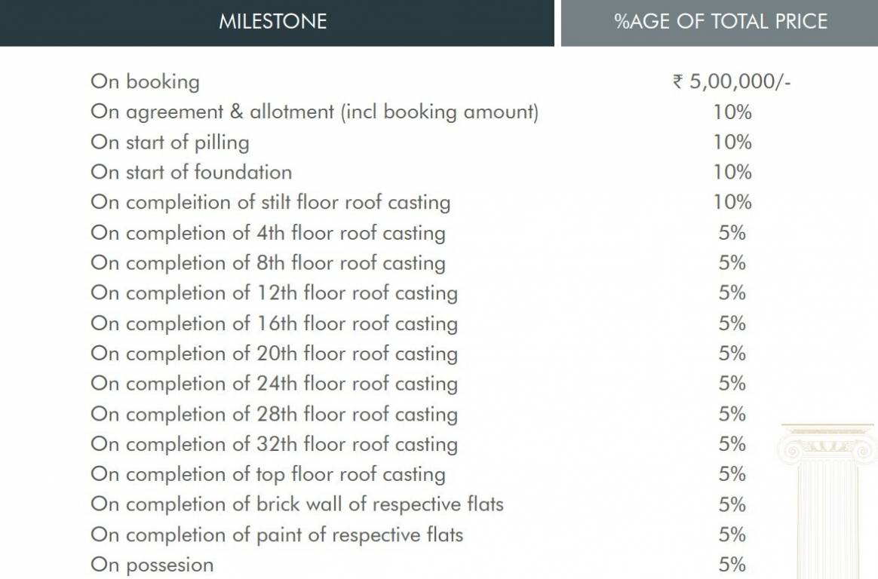Select the On booking row text
878x579 pixels.
(x=145, y=81)
